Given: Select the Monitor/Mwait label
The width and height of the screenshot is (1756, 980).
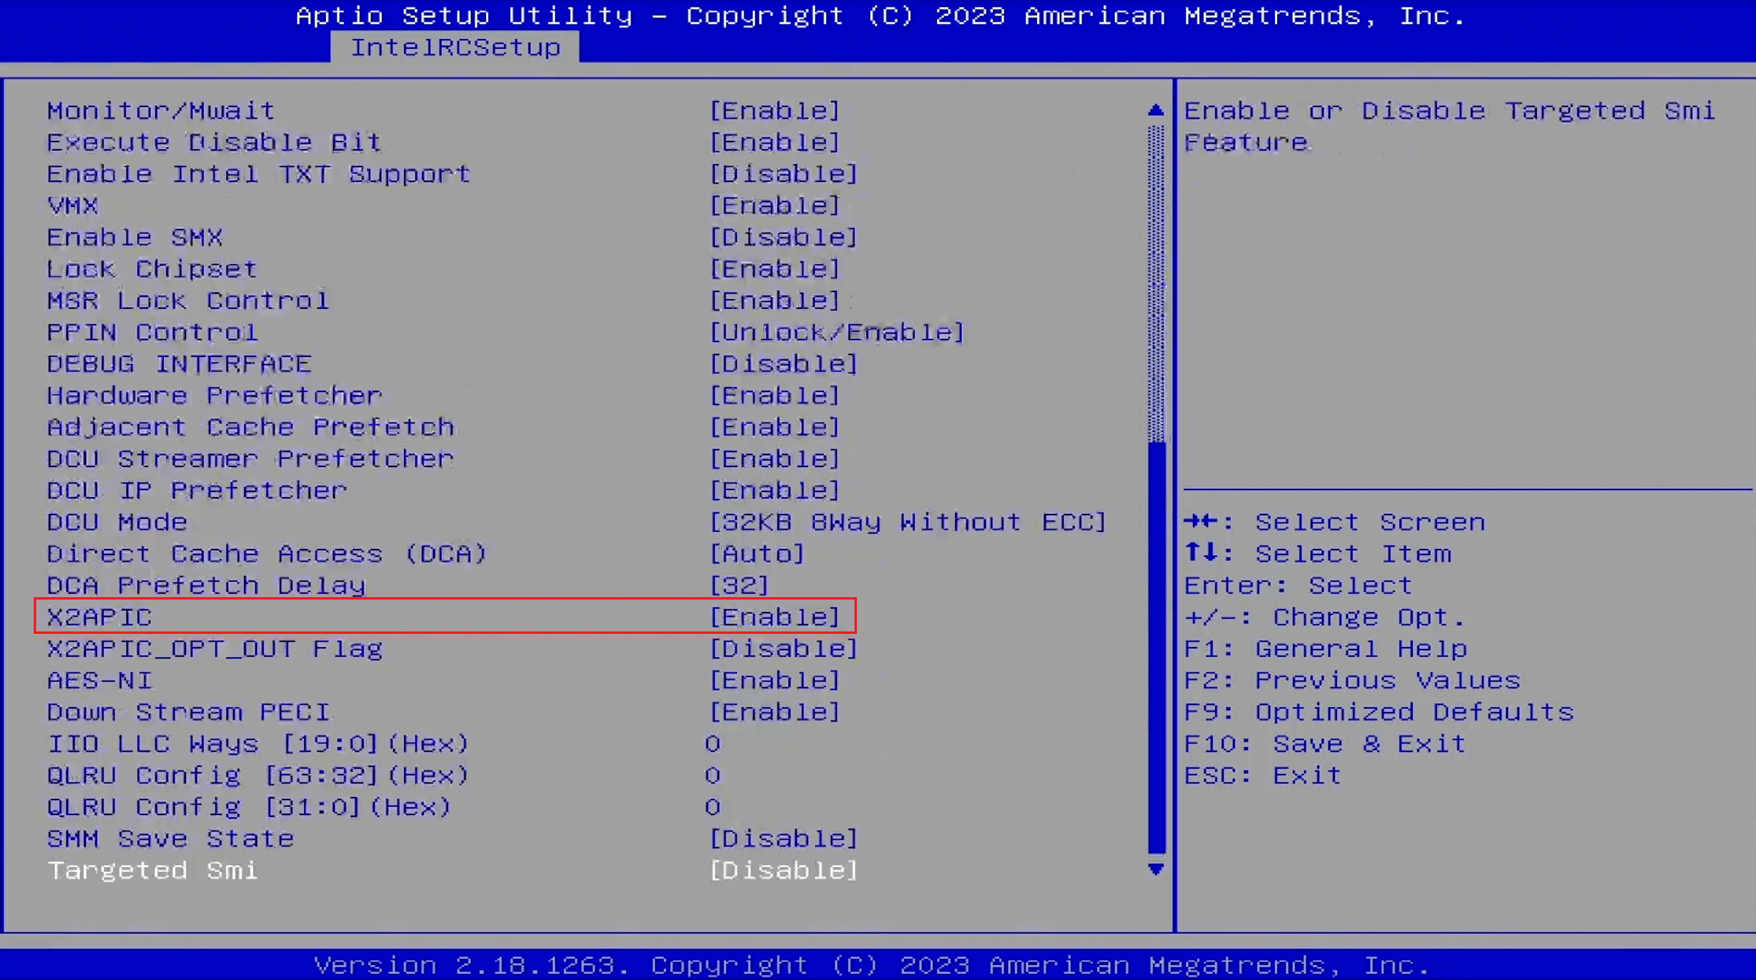Looking at the screenshot, I should click(161, 110).
